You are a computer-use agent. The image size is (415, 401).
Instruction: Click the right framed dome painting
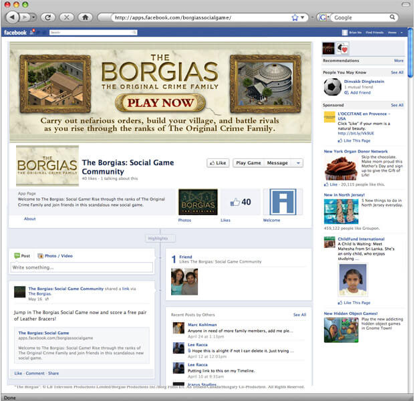tap(265, 84)
